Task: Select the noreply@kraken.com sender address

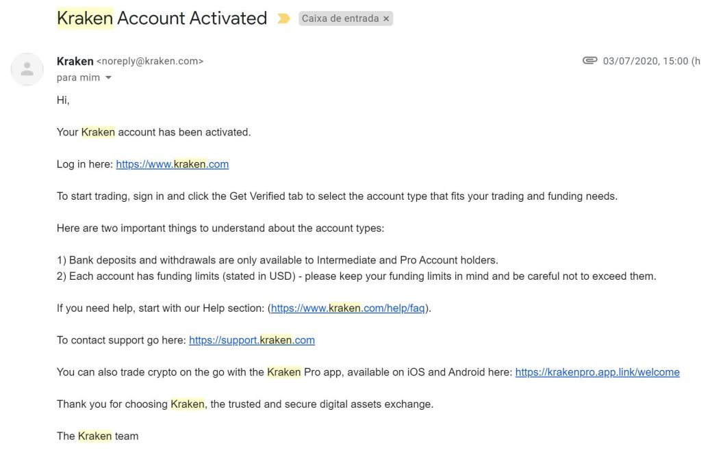Action: click(x=150, y=62)
